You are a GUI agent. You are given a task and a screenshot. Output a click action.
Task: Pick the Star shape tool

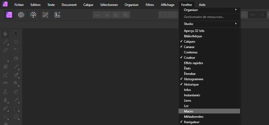tap(16, 109)
